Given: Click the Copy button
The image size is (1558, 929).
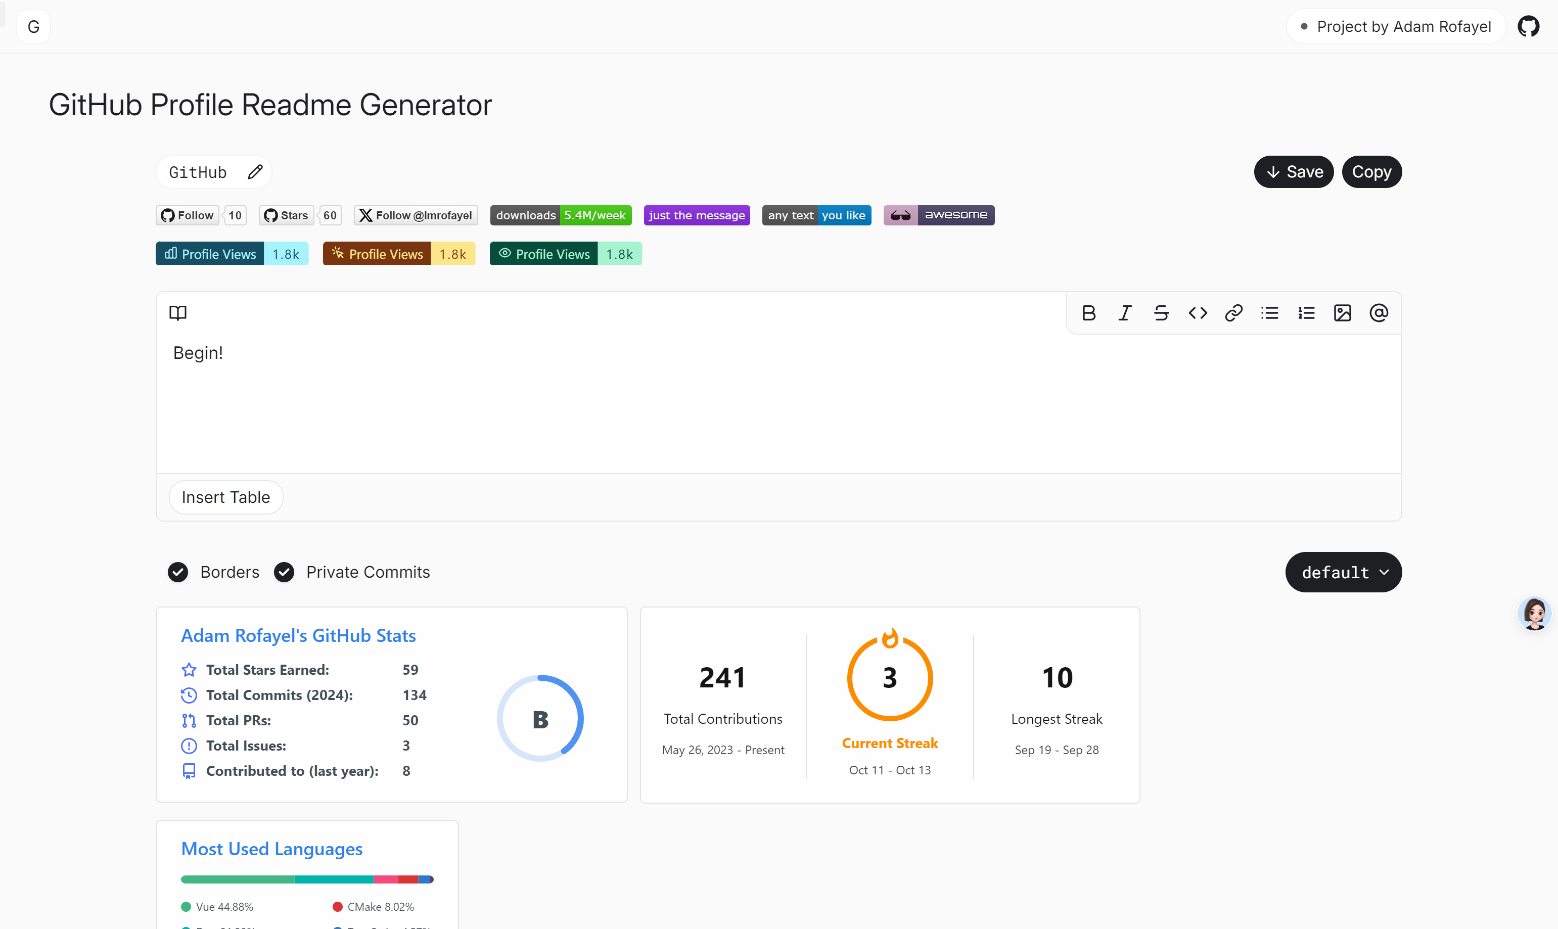Looking at the screenshot, I should pyautogui.click(x=1371, y=172).
